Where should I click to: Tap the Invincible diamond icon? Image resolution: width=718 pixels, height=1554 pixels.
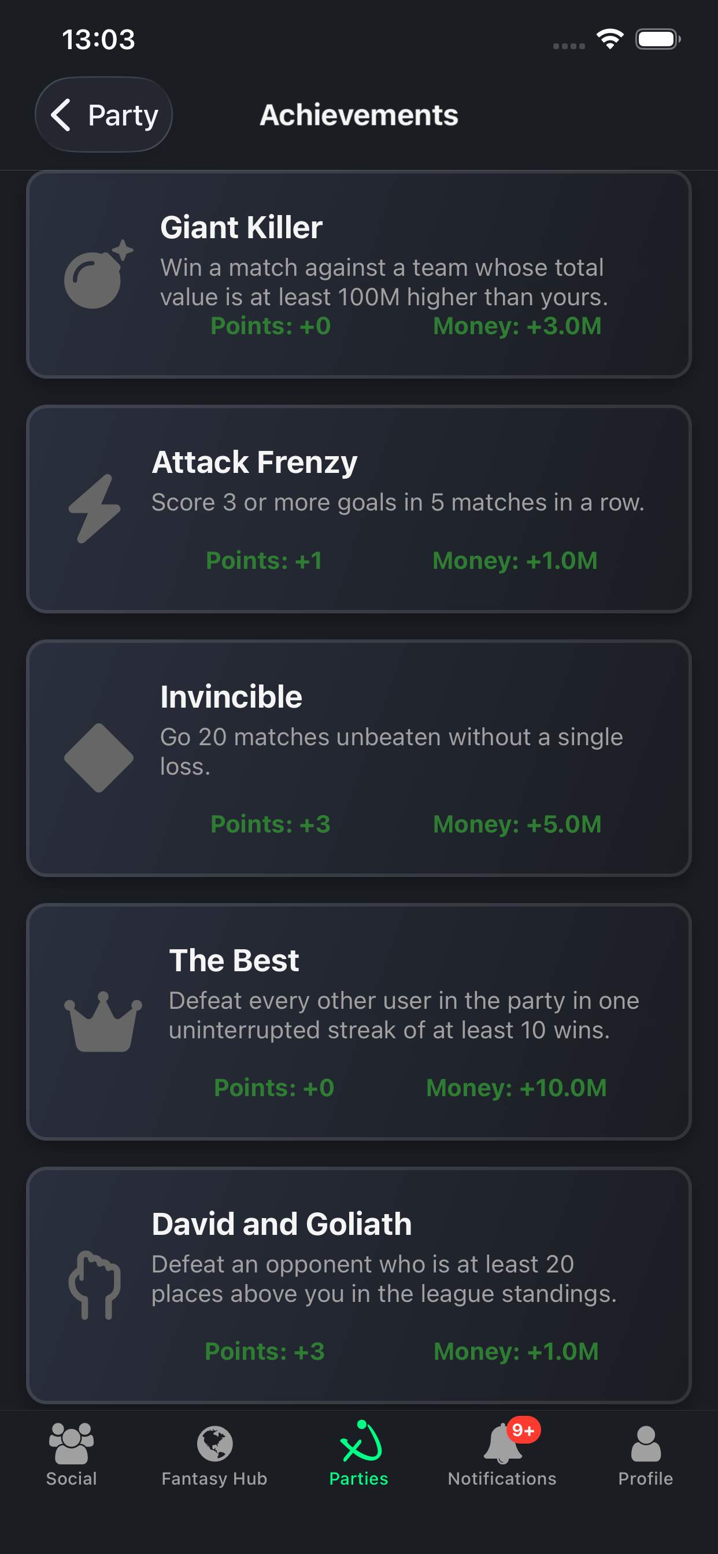point(98,758)
